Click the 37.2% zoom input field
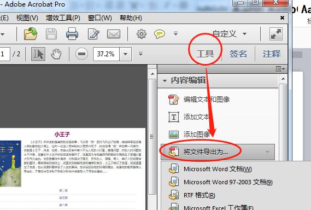311x210 pixels. click(106, 54)
